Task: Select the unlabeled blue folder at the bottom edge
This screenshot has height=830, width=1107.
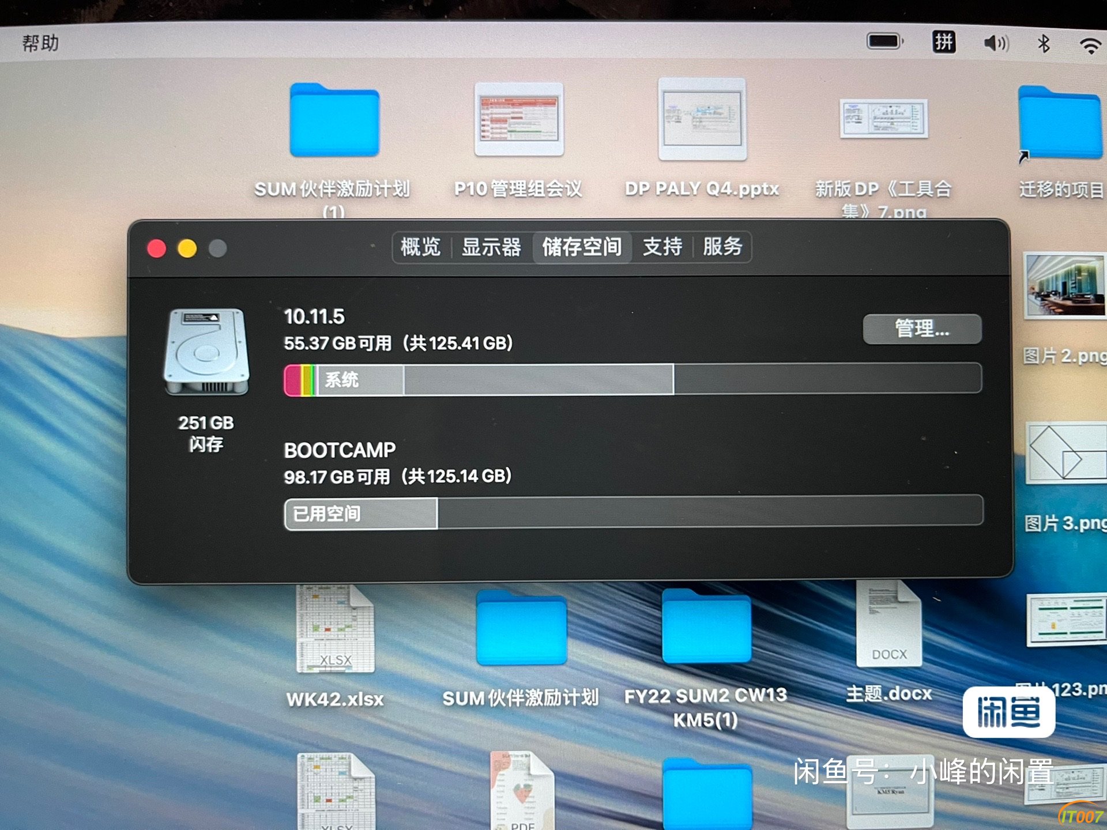Action: (707, 794)
